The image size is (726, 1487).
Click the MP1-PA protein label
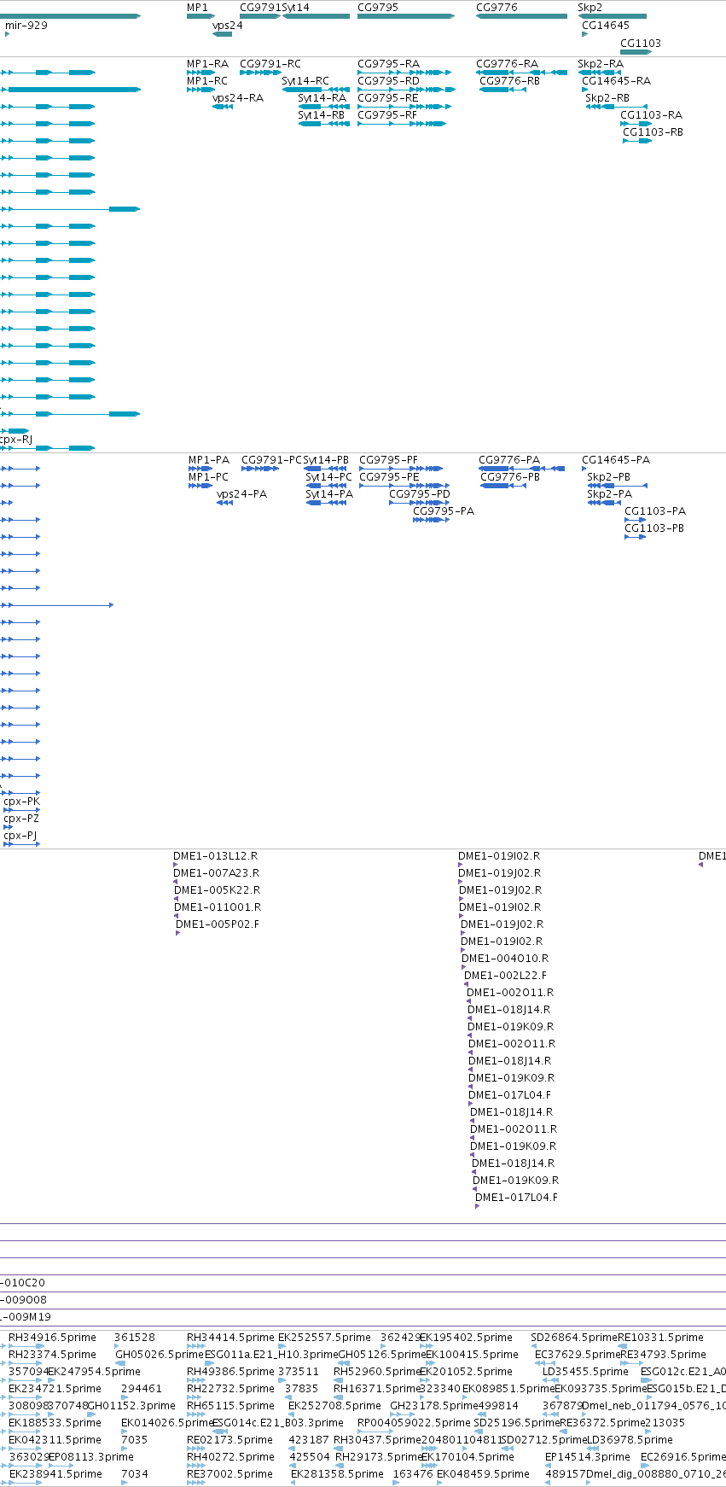coord(209,460)
